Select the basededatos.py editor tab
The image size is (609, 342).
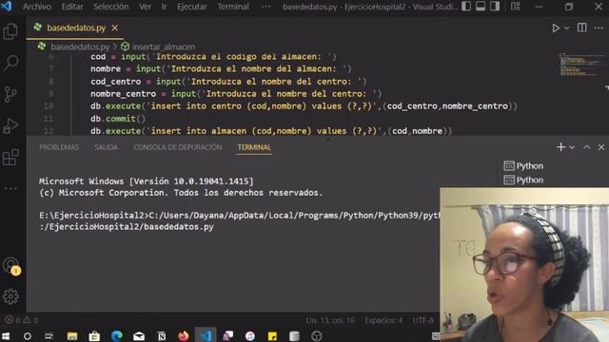tap(76, 28)
